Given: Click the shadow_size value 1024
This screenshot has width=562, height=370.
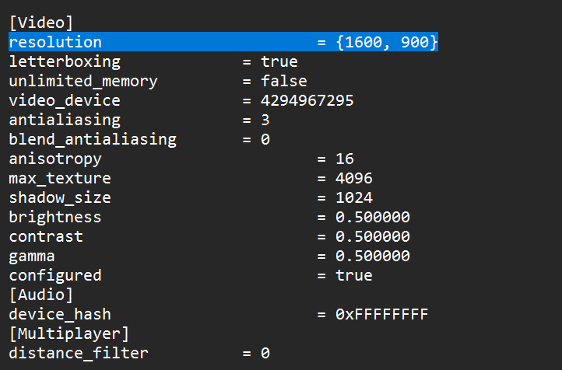Looking at the screenshot, I should point(354,198).
